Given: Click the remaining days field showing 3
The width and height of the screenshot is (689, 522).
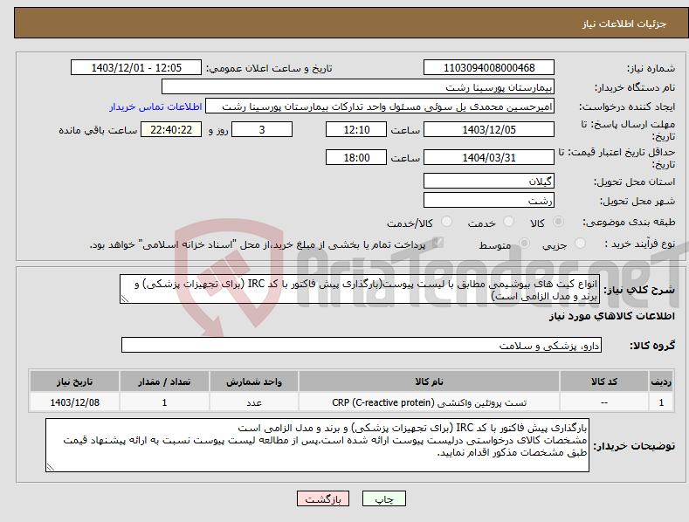Looking at the screenshot, I should [x=262, y=129].
